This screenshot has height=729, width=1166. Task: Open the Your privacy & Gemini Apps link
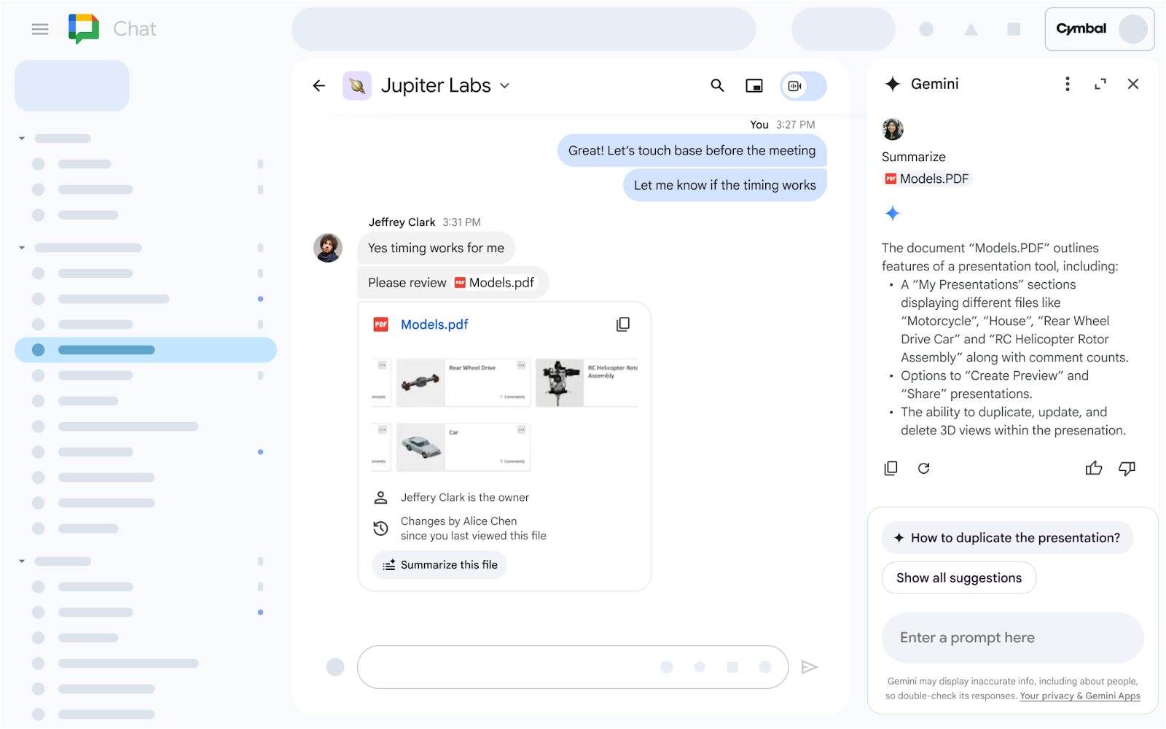click(1080, 695)
